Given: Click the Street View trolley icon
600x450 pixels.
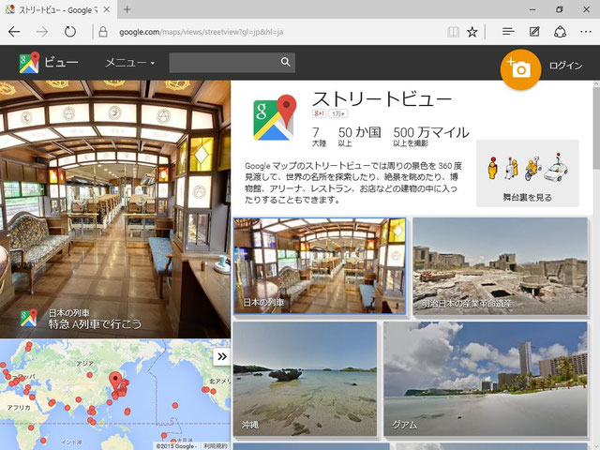Looking at the screenshot, I should coord(511,169).
